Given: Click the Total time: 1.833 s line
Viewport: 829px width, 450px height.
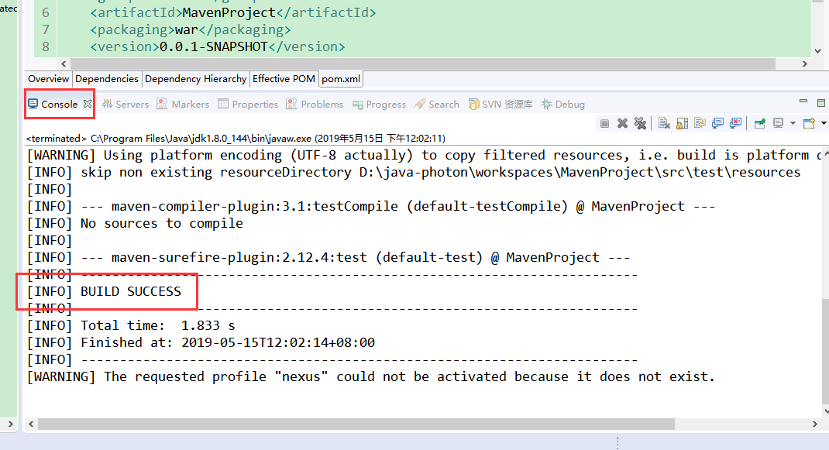Looking at the screenshot, I should 131,326.
